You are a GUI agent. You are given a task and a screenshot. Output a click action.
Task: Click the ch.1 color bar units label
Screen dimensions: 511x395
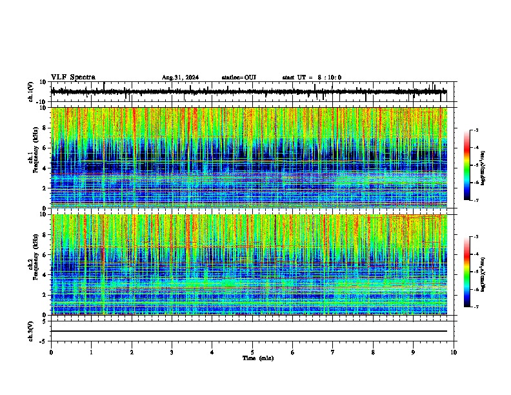pos(483,168)
